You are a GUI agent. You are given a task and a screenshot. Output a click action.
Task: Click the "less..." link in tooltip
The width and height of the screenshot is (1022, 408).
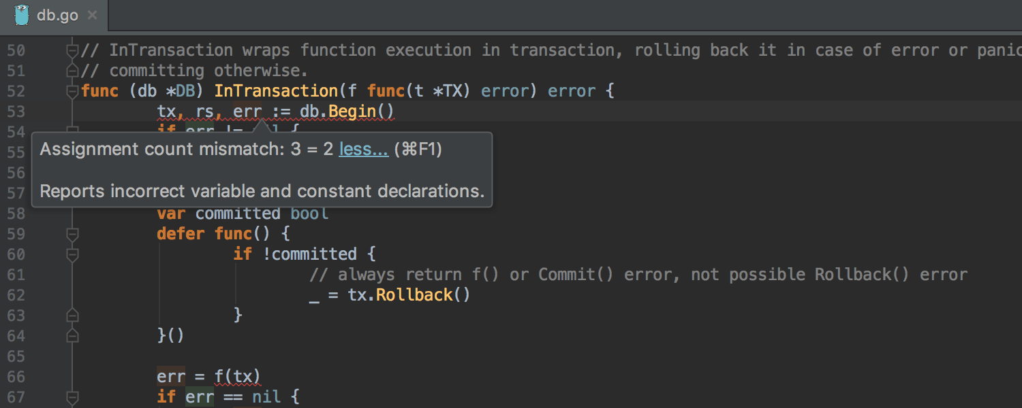[x=363, y=150]
